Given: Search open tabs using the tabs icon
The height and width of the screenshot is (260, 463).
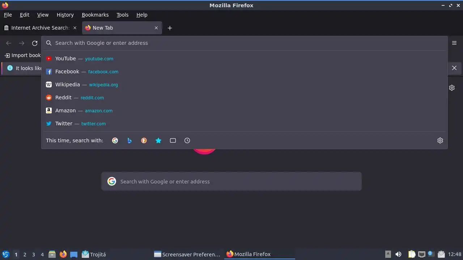Looking at the screenshot, I should [173, 140].
